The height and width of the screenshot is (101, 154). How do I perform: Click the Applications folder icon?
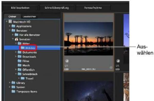pos(13,26)
